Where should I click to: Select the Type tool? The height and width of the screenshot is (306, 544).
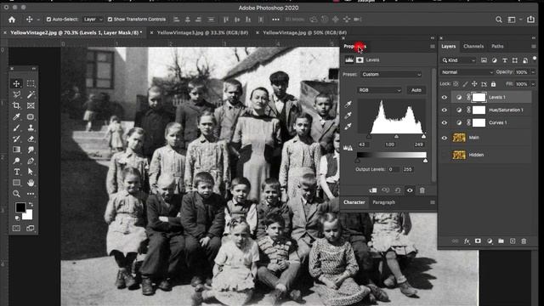(16, 172)
